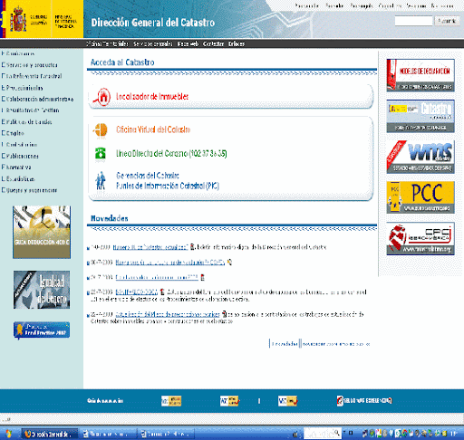Viewport: 464px width, 440px height.
Task: Click the icon after the second Novedades link
Action: click(x=229, y=263)
